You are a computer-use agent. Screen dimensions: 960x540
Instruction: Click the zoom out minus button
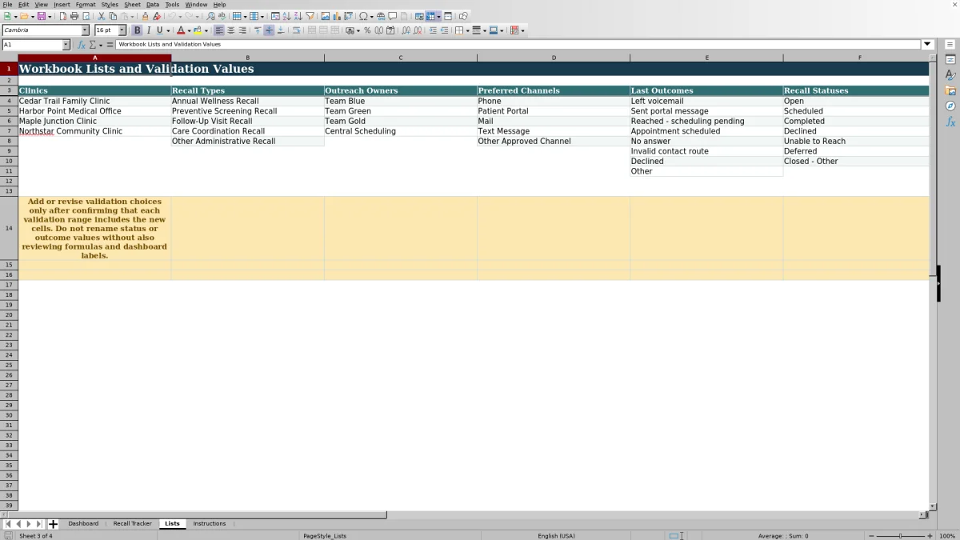[870, 536]
